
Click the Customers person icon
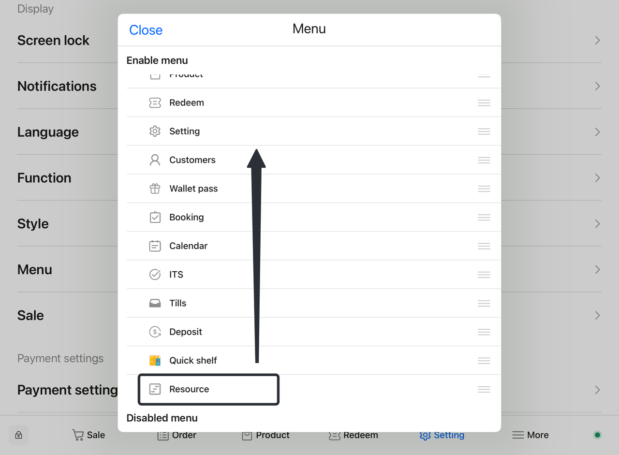click(x=155, y=160)
